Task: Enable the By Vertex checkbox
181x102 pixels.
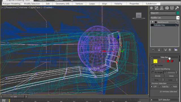Action: 153,65
